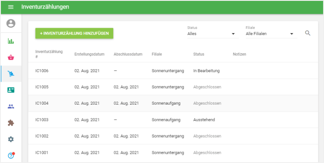Click Inventurzählung hinzufügen button
The height and width of the screenshot is (163, 324).
(x=74, y=33)
